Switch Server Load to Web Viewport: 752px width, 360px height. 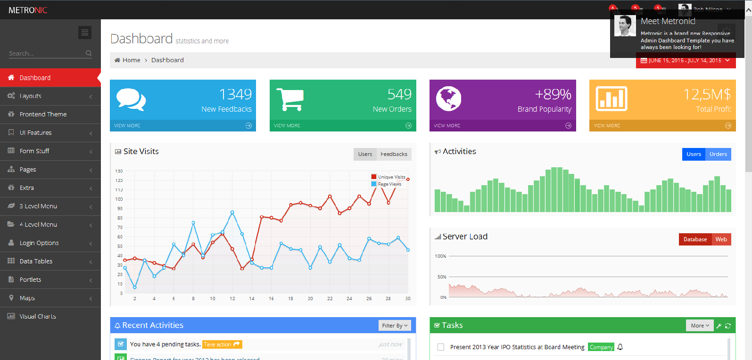tap(721, 239)
